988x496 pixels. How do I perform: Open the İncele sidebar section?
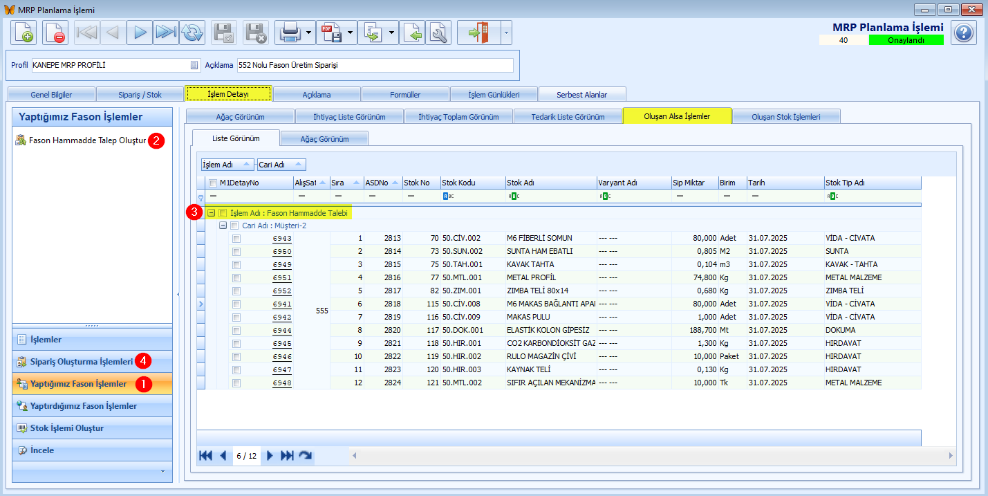[93, 450]
